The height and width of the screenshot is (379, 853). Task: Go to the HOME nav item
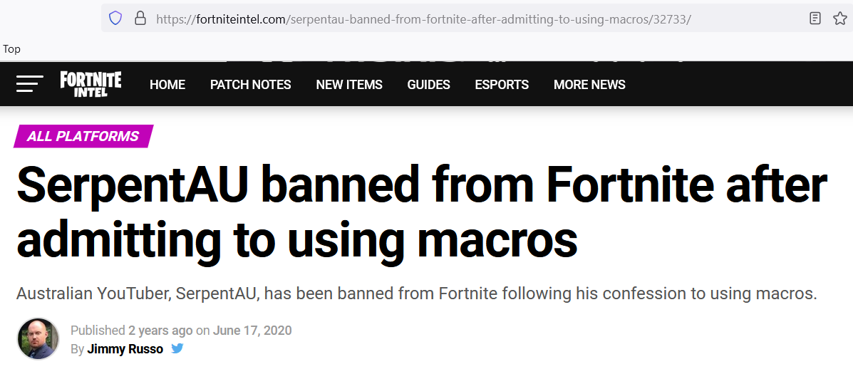(167, 85)
